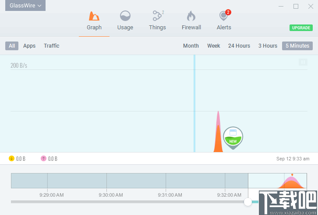Set time range to 24 Hours
The width and height of the screenshot is (318, 215).
[x=239, y=46]
